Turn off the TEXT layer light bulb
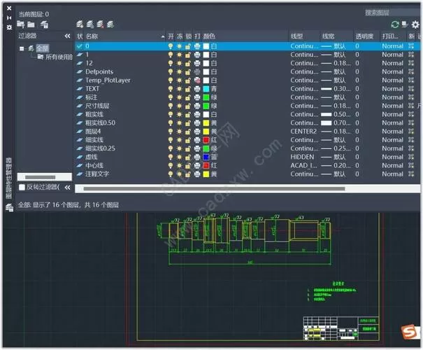Screen dimensions: 423x350 [171, 89]
